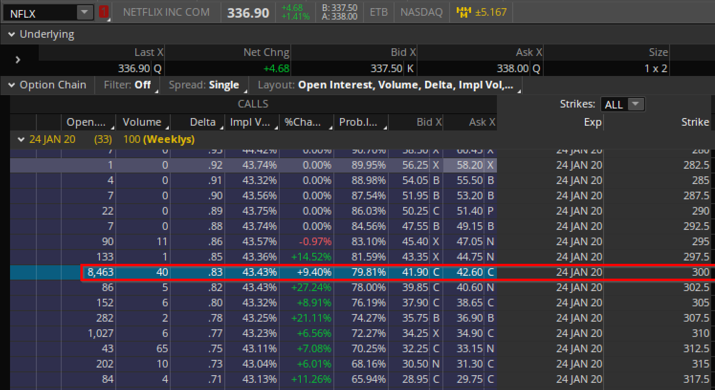Click the 292.5 strike call ask 49.15
The height and width of the screenshot is (390, 715).
click(470, 227)
